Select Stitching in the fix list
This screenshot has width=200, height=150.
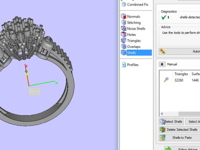(x=134, y=22)
